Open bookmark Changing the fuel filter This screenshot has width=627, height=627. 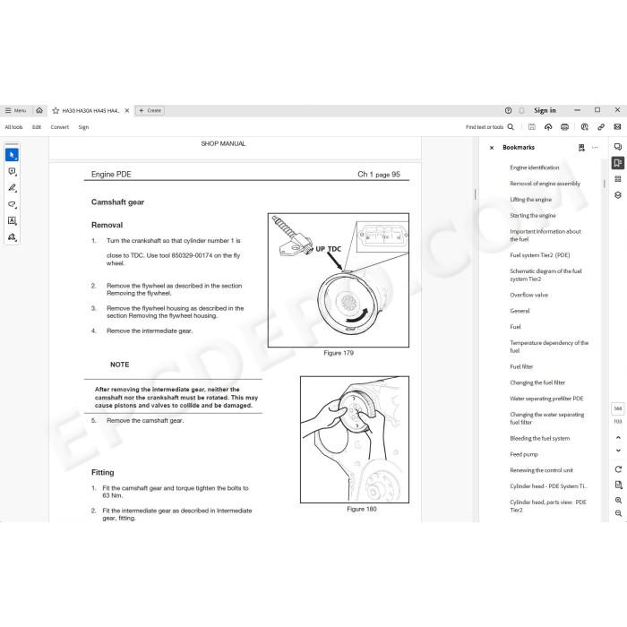[537, 382]
